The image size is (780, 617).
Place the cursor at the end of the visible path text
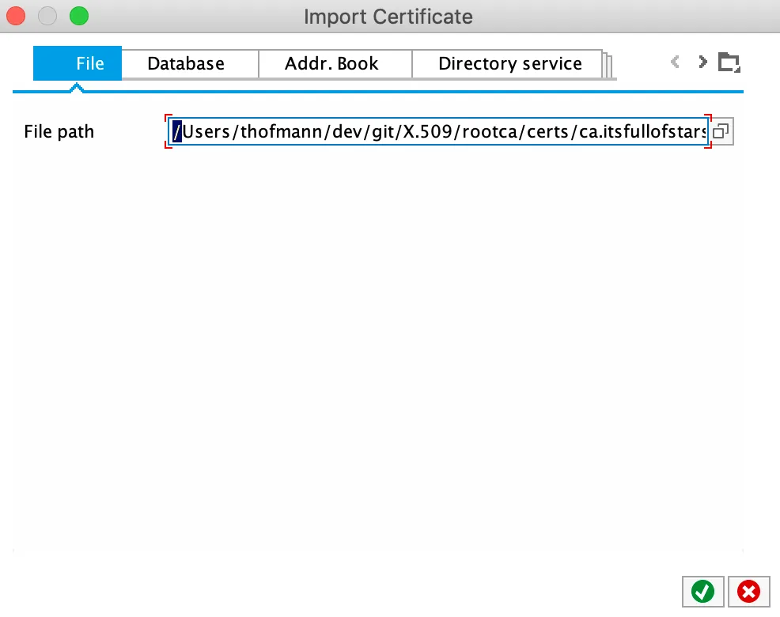pos(705,132)
